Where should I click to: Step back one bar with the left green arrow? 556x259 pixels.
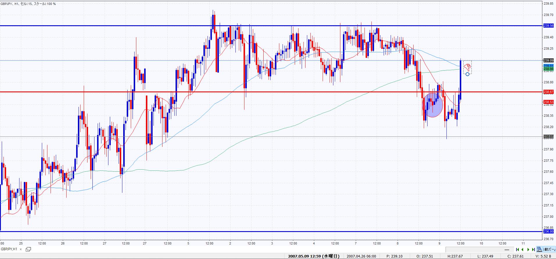pyautogui.click(x=523, y=249)
